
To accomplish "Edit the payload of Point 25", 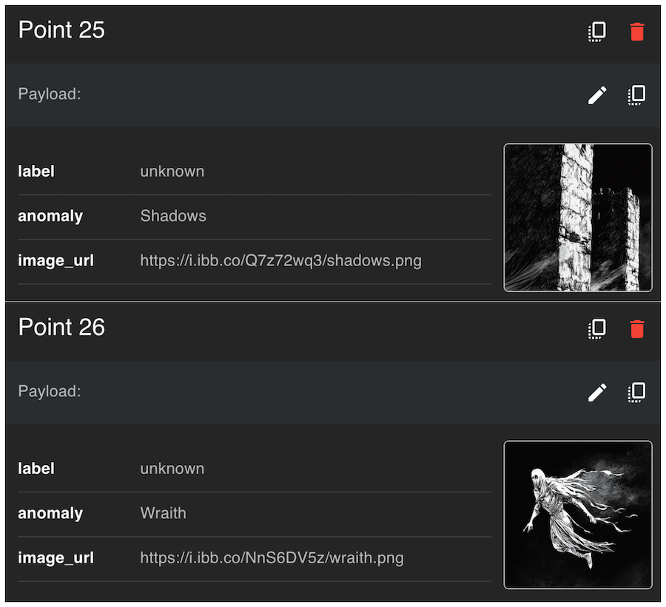I will coord(597,95).
